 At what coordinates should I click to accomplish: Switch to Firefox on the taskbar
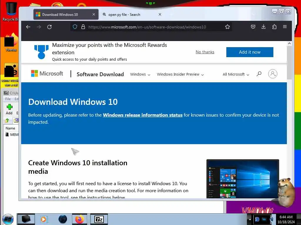pyautogui.click(x=79, y=219)
